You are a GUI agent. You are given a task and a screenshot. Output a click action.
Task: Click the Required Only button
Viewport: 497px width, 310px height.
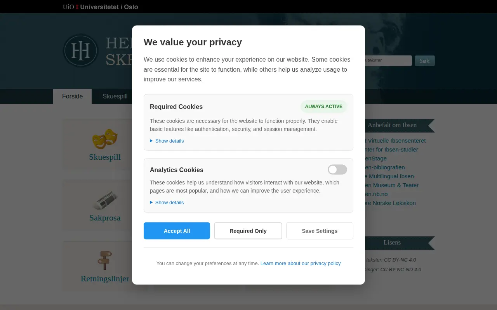pyautogui.click(x=248, y=231)
